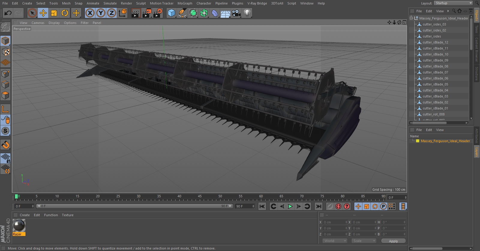480x251 pixels.
Task: Open the viewport Filter menu
Action: click(x=85, y=23)
